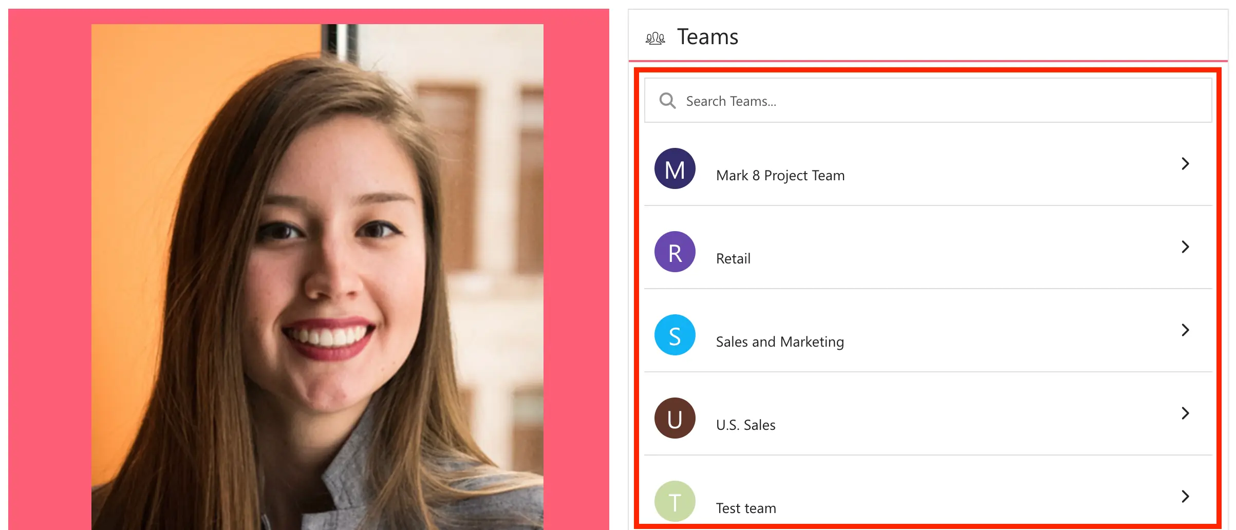
Task: Click the Teams heading title
Action: pos(707,37)
